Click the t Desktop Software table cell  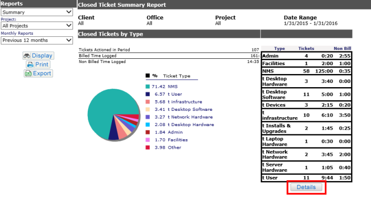tap(274, 95)
